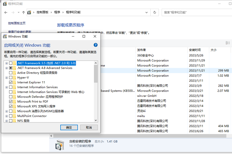
Task: Uncheck the Microsoft XPS 文档写入程序 checkbox
Action: [11, 107]
